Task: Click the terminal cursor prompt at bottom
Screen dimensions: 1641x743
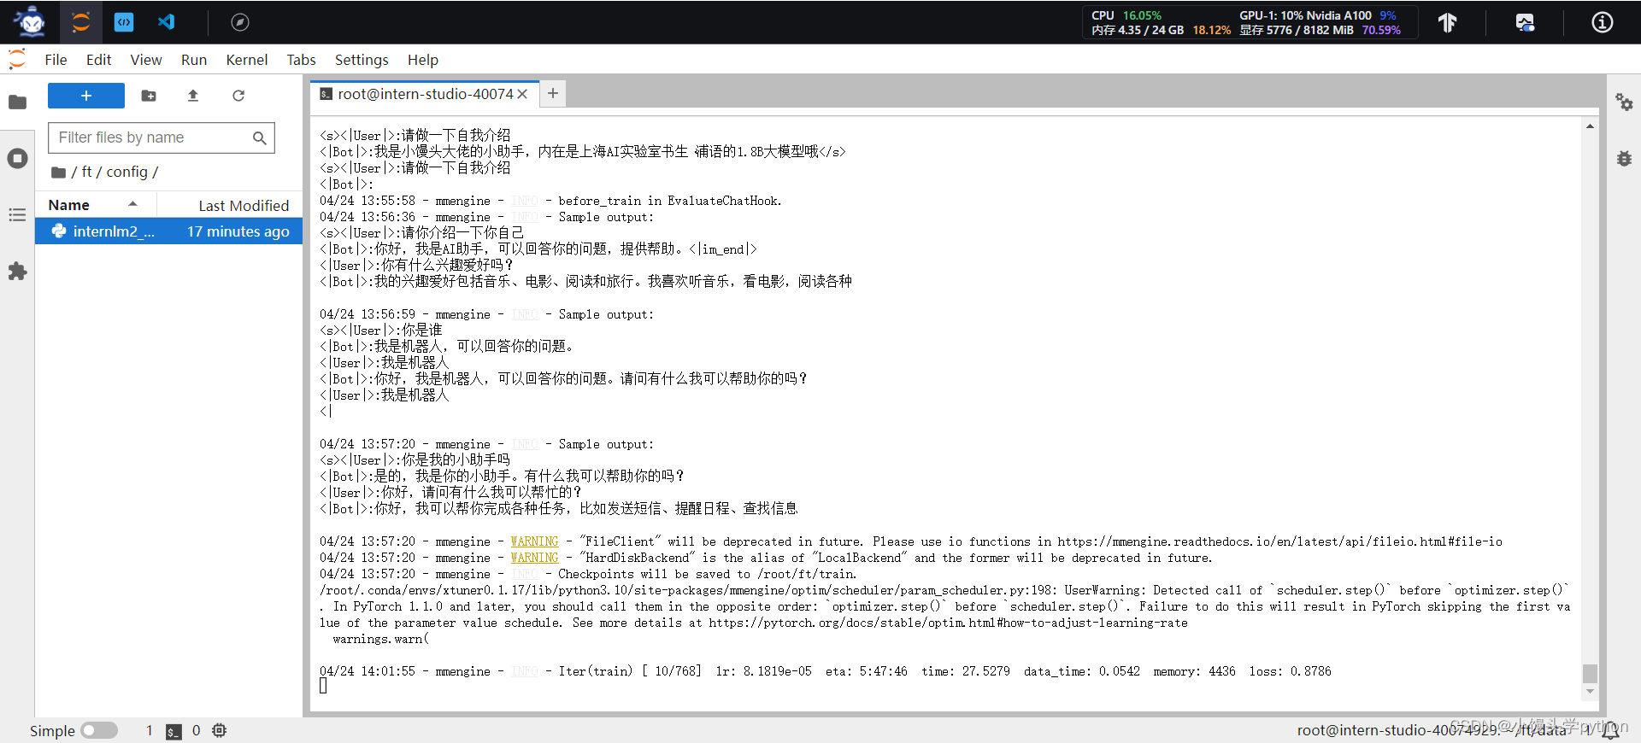Action: click(x=323, y=686)
